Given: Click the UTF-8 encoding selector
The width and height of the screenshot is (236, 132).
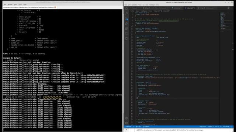Looking at the screenshot, I should pos(217,126).
